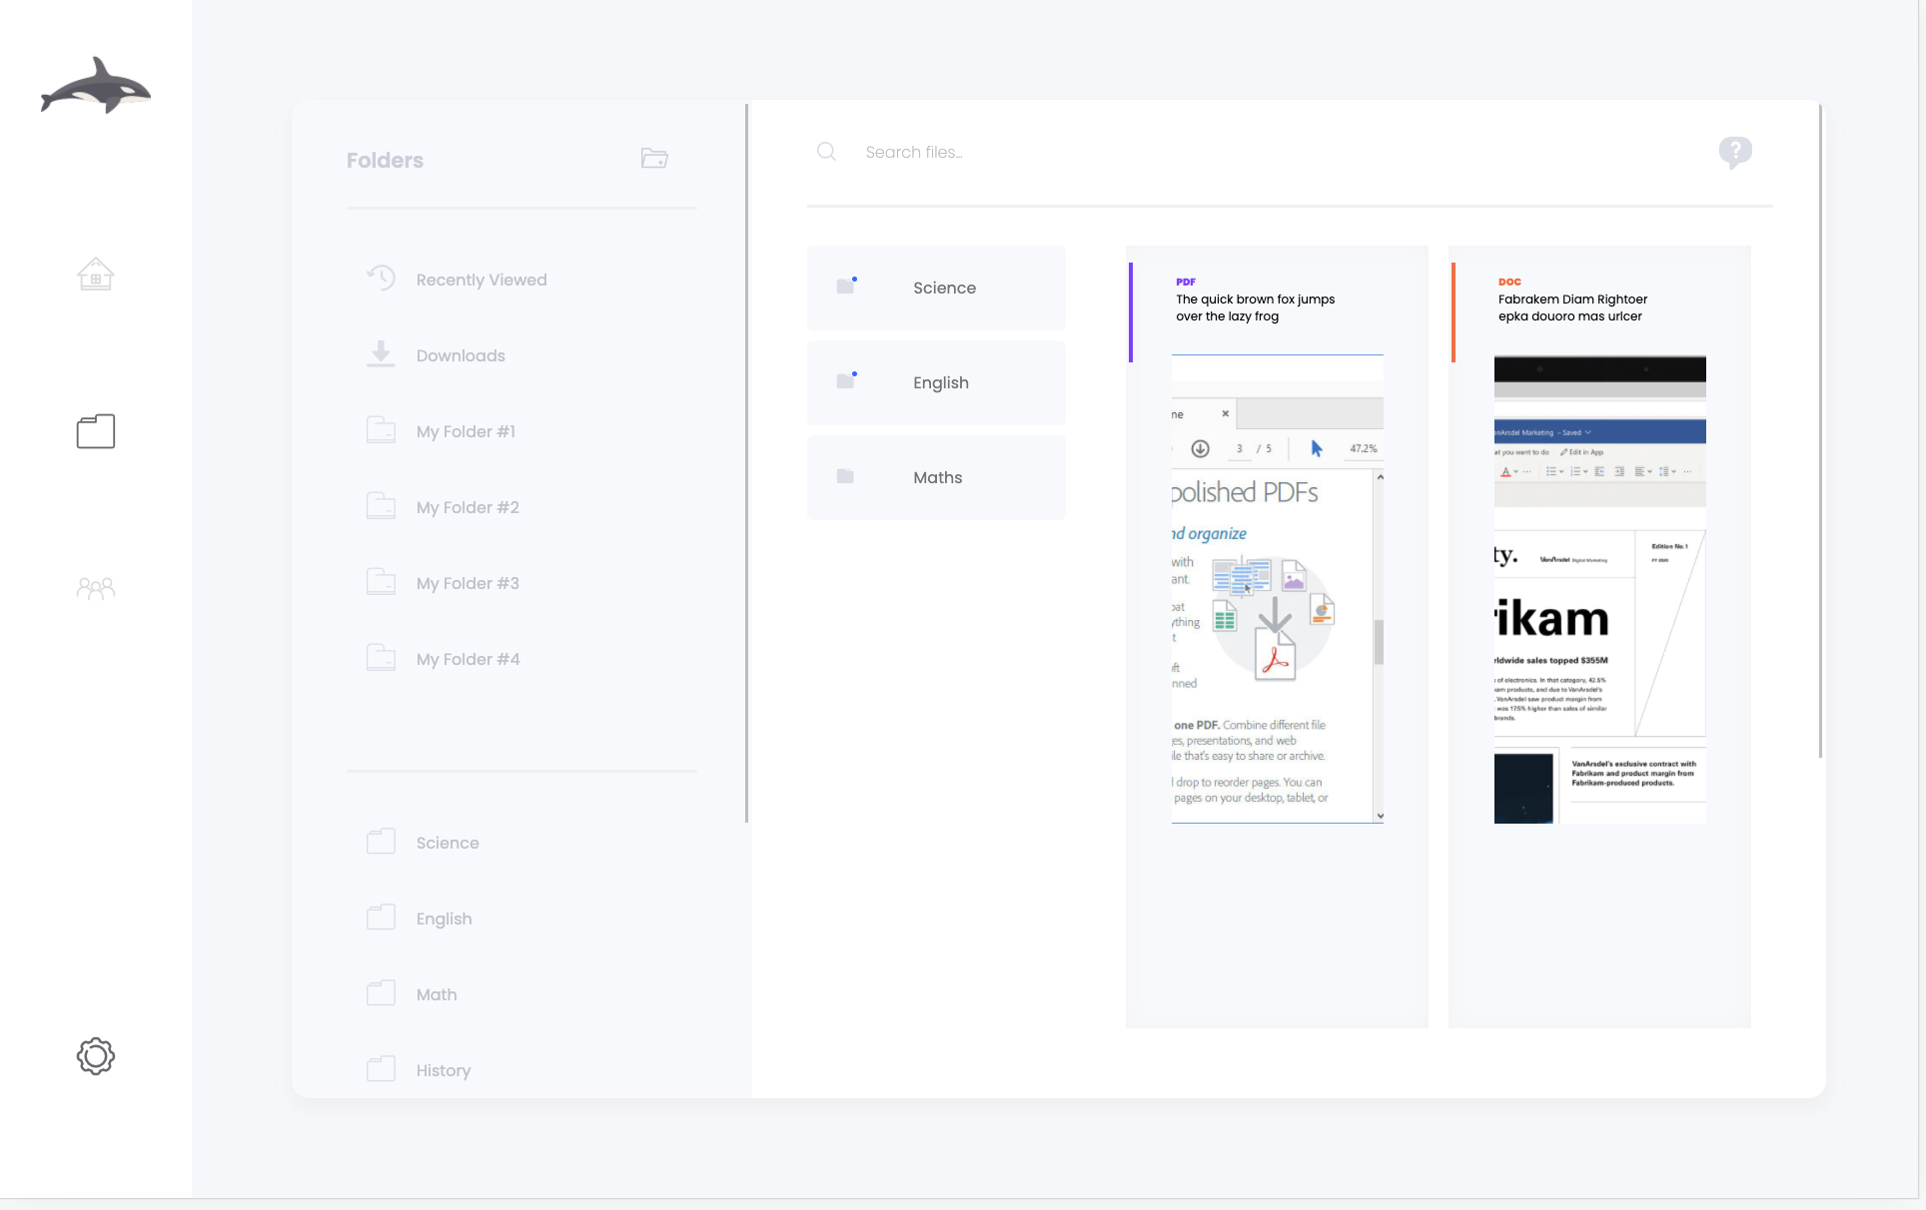Screen dimensions: 1926x1210
Task: Open settings gear icon
Action: click(x=96, y=1055)
